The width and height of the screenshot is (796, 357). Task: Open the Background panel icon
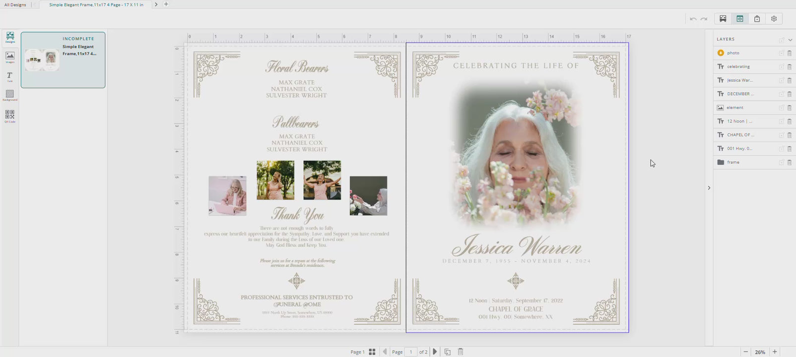click(x=9, y=95)
